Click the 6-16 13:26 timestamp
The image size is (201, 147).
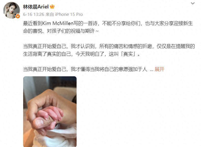[34, 14]
